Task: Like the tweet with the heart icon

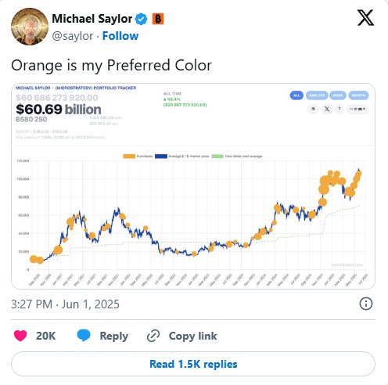Action: (x=20, y=336)
